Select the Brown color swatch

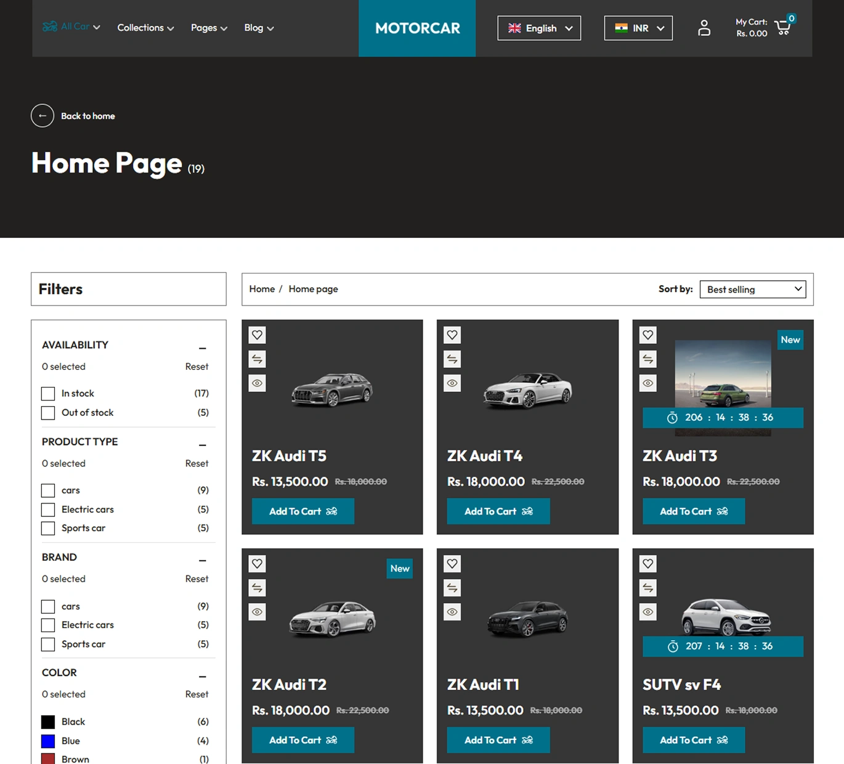click(x=48, y=759)
